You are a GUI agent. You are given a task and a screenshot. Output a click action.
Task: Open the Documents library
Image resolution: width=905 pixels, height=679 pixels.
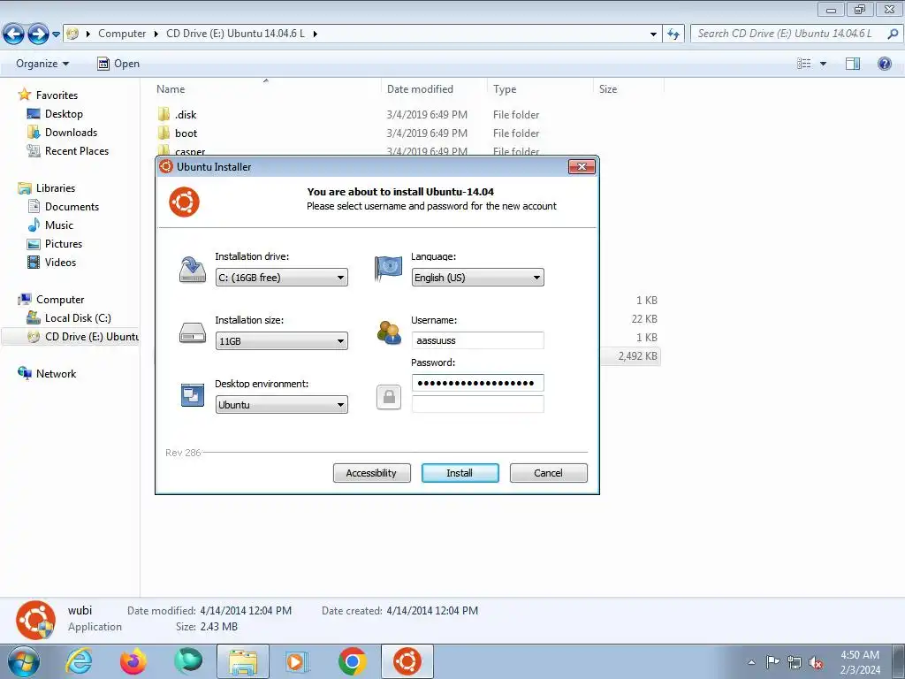coord(72,207)
